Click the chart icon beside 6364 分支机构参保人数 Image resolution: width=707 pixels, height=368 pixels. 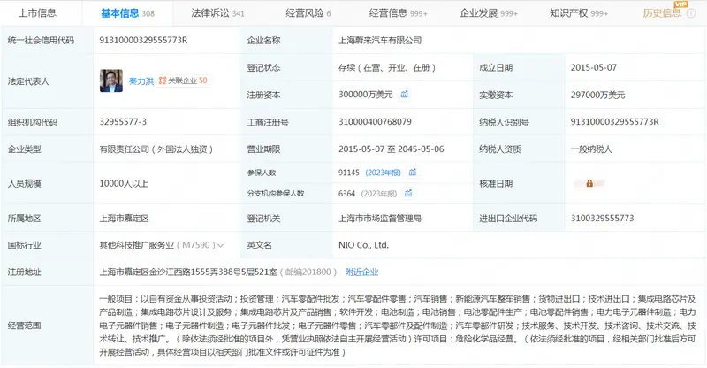[408, 193]
